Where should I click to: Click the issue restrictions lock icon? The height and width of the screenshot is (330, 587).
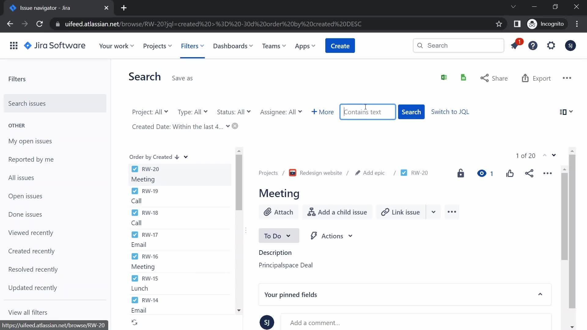click(460, 173)
